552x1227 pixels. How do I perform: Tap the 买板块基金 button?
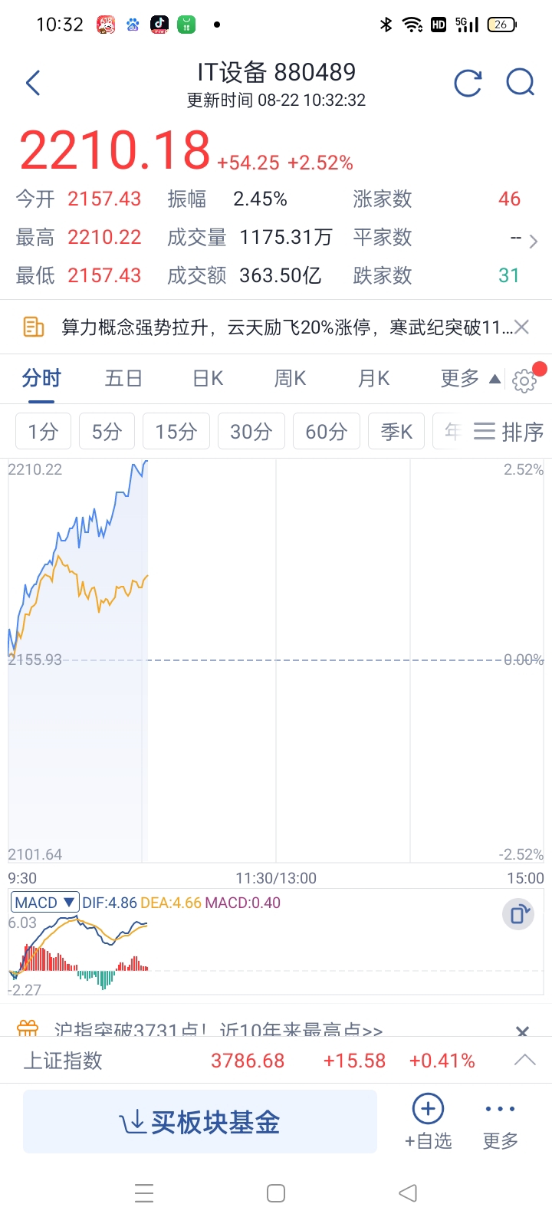point(200,1122)
